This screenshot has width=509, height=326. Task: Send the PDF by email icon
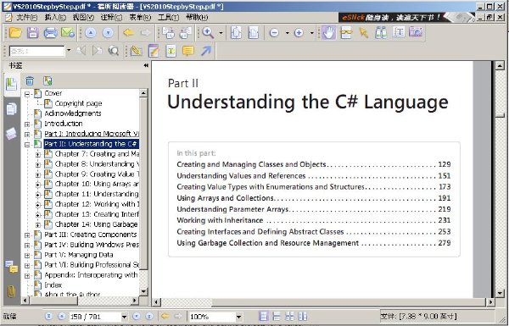tap(68, 33)
